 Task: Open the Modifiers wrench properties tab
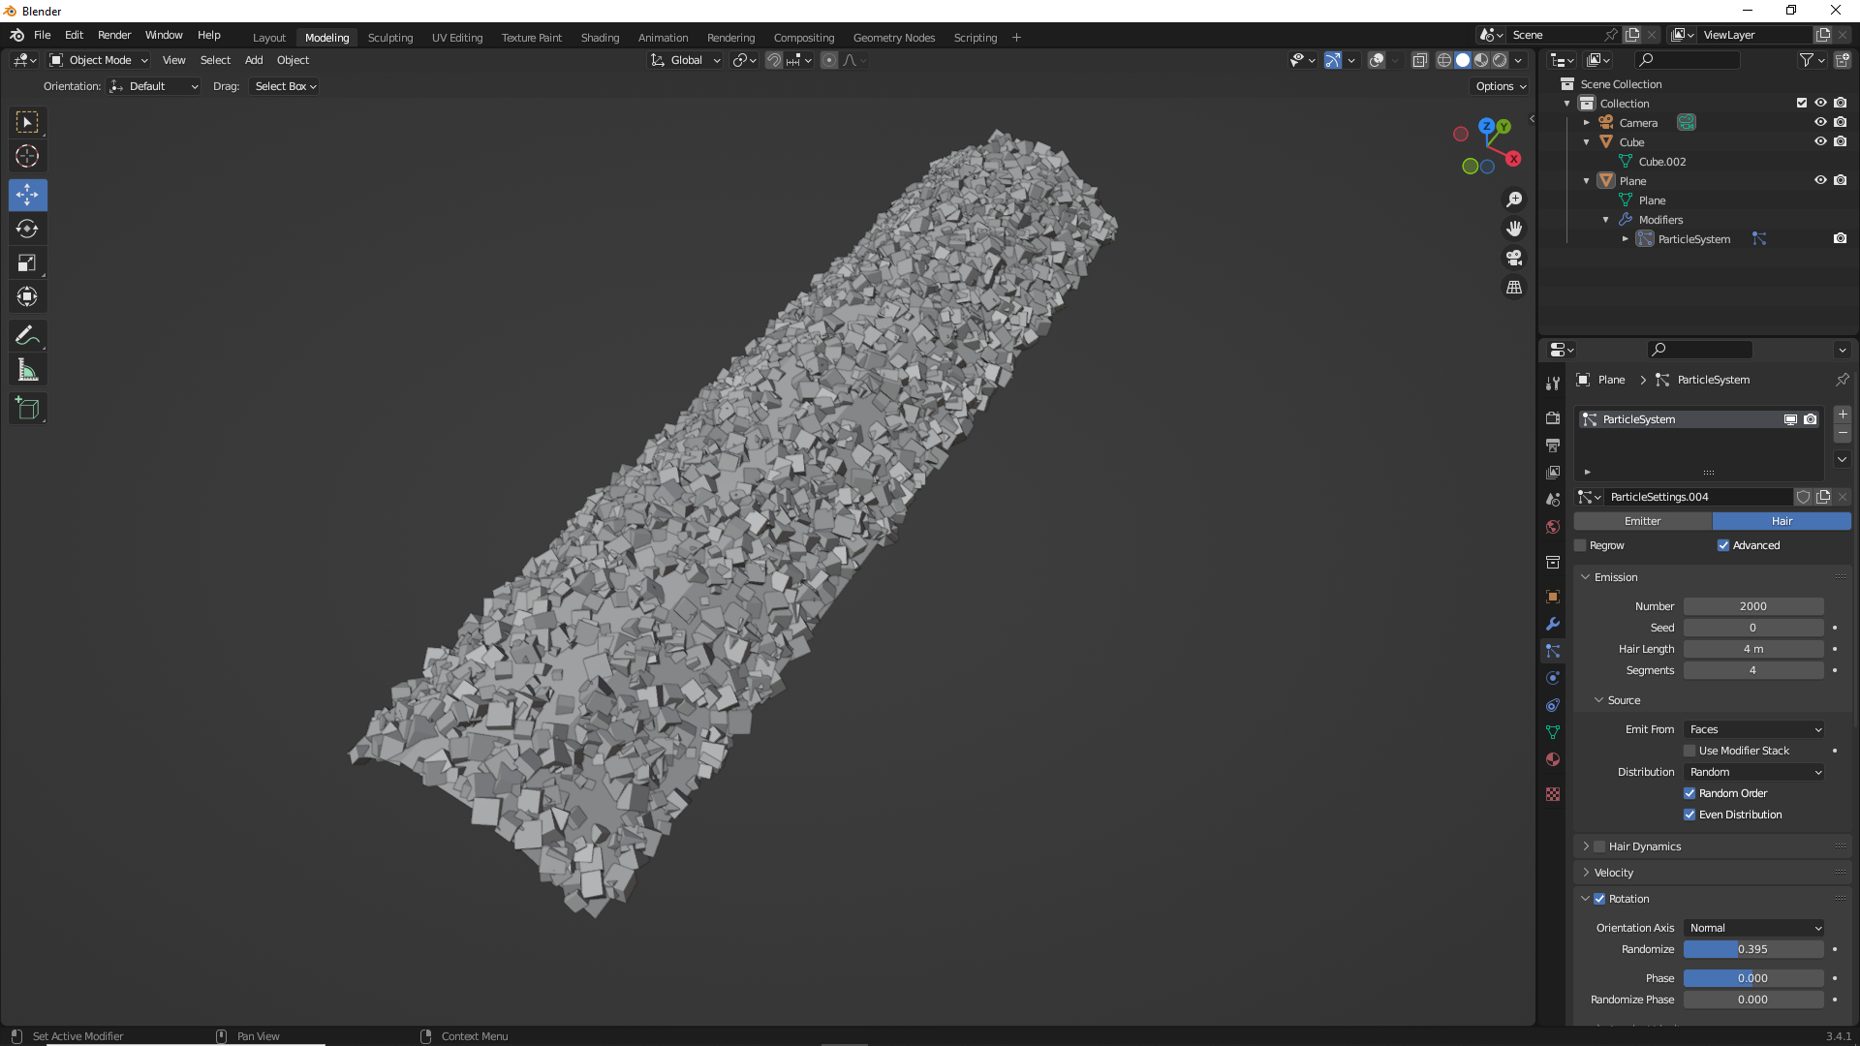pyautogui.click(x=1553, y=624)
